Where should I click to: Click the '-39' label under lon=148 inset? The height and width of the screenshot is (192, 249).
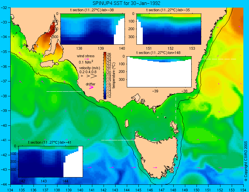pos(155,91)
